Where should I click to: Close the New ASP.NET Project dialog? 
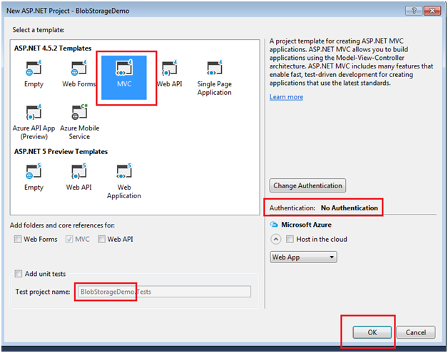[432, 11]
